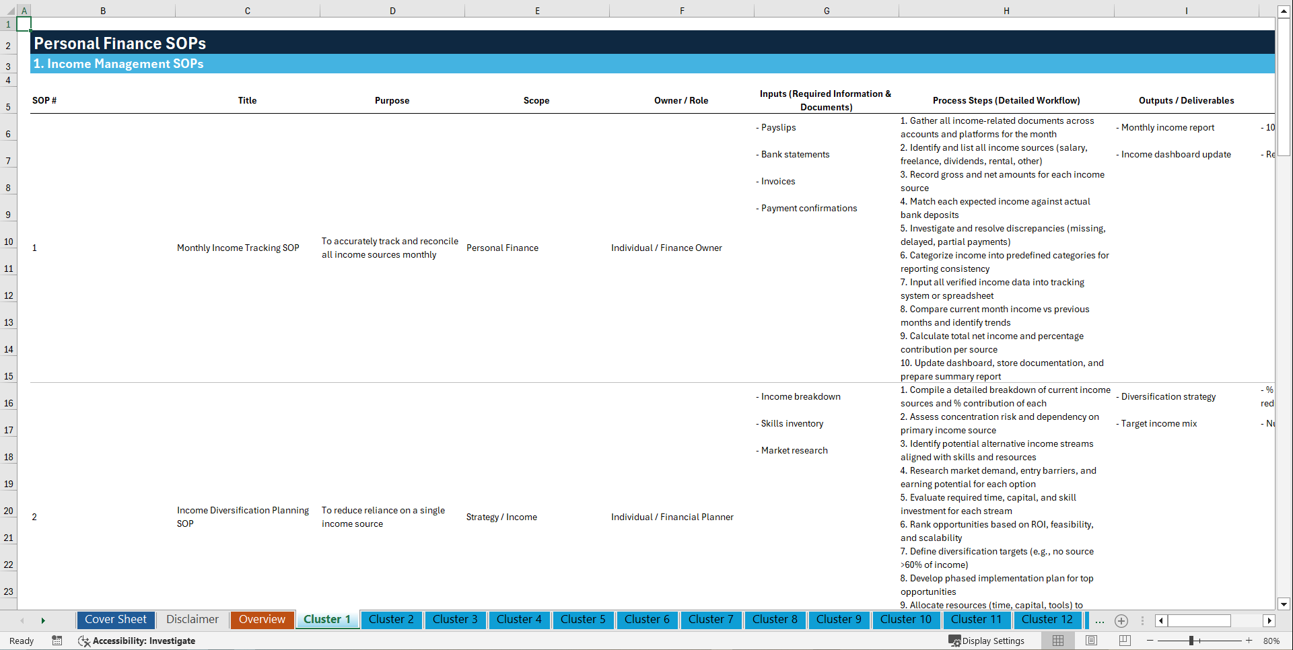Add a new worksheet with plus icon
1293x650 pixels.
1121,621
